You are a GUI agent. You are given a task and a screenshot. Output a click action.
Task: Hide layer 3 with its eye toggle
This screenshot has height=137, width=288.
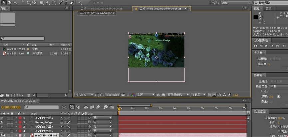[2, 127]
